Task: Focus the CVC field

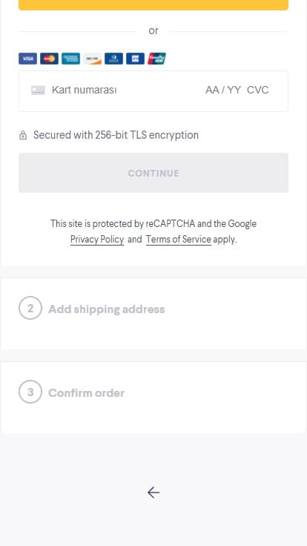Action: [x=258, y=91]
